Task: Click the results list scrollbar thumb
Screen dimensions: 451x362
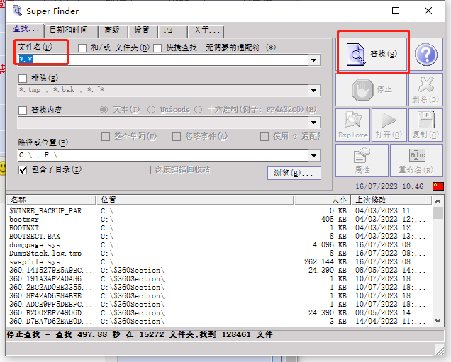Action: pos(438,213)
